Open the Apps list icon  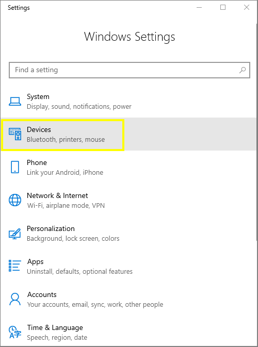point(15,266)
